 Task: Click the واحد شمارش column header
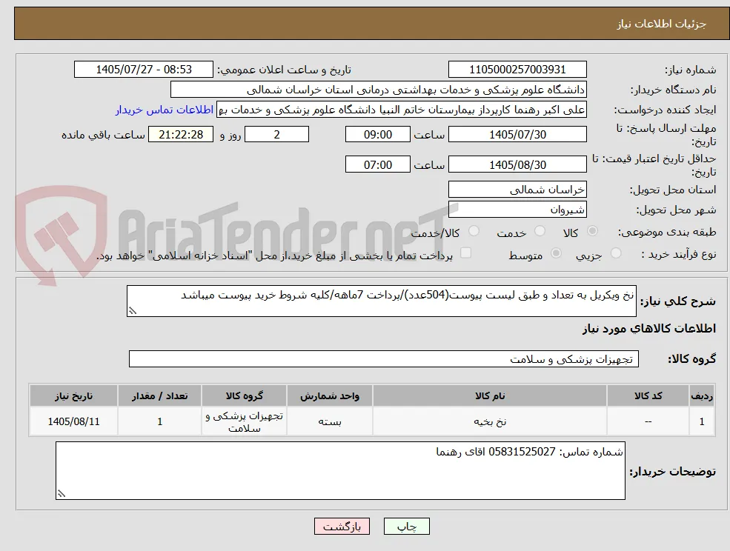330,396
